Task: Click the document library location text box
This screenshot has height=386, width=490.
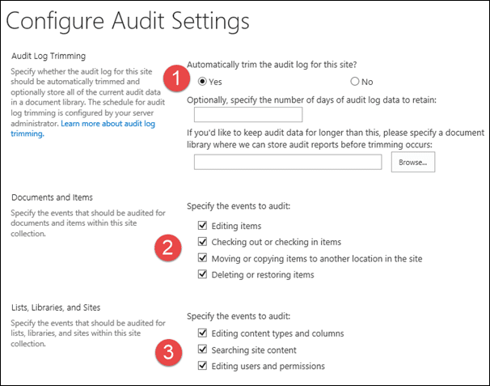Action: (x=288, y=162)
